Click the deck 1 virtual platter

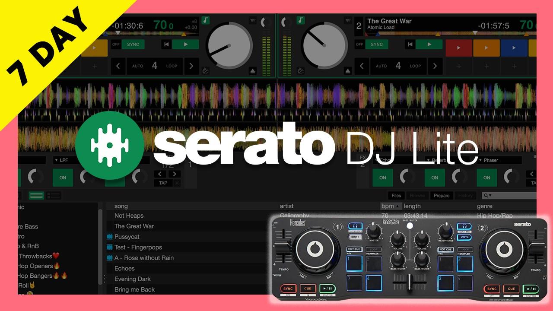click(x=229, y=45)
